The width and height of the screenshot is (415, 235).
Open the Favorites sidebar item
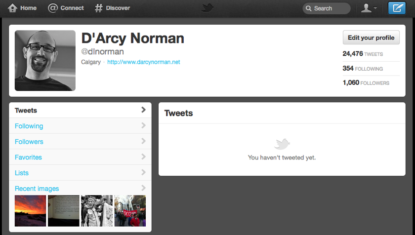(x=80, y=157)
